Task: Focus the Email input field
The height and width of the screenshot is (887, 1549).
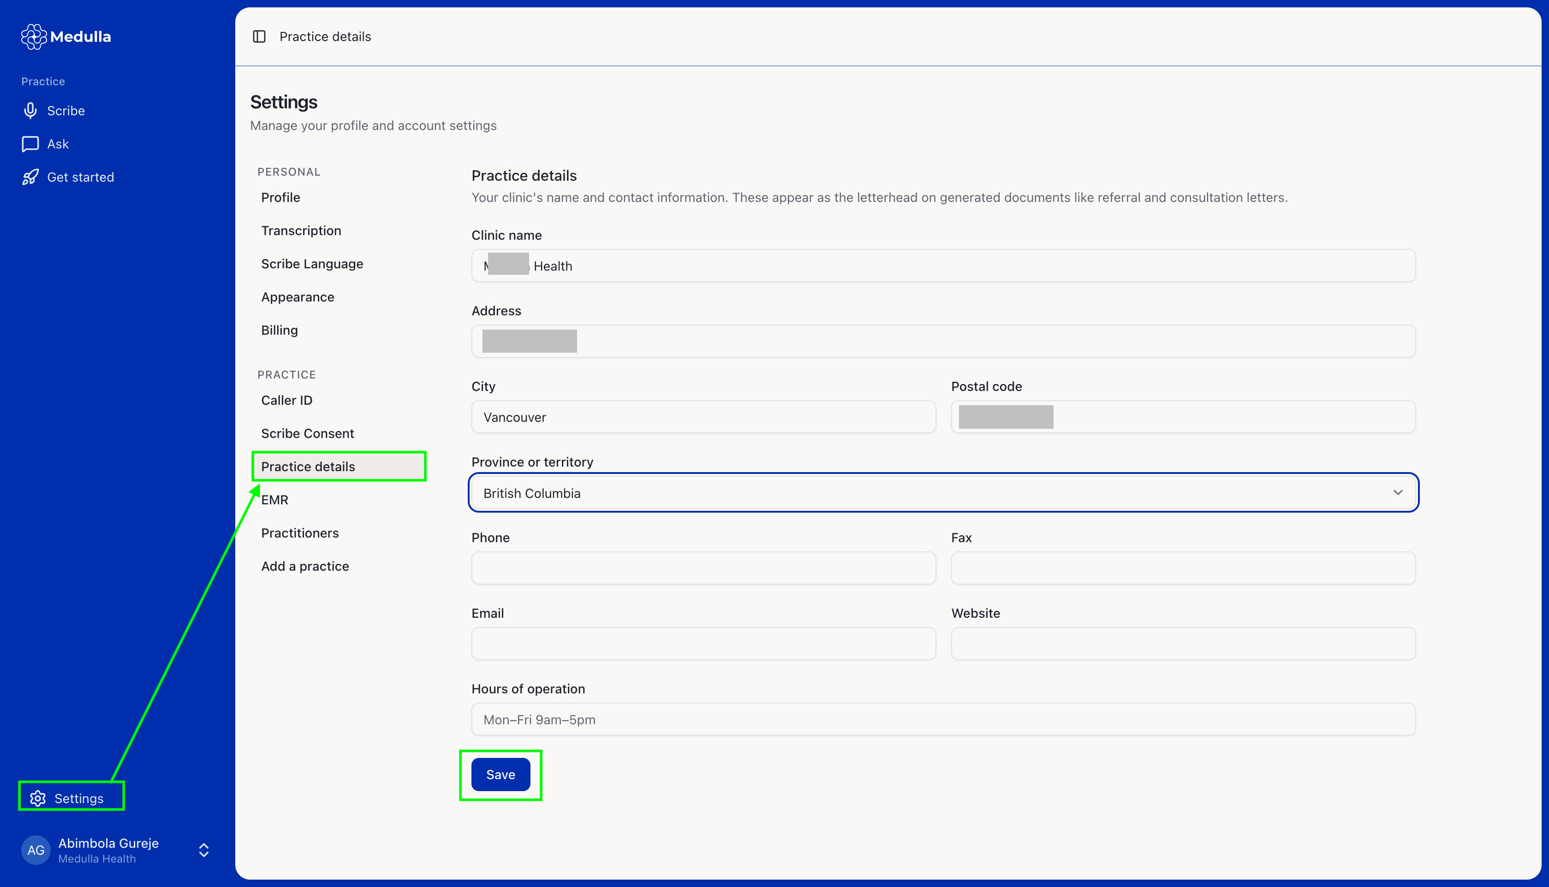Action: [x=703, y=643]
